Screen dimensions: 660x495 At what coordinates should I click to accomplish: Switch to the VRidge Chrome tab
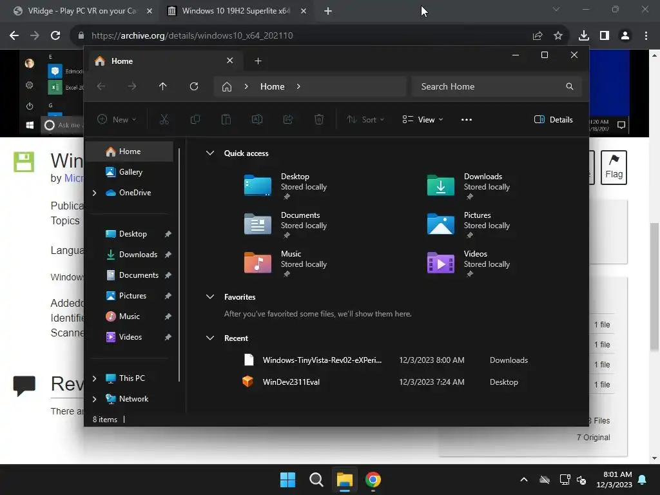coord(82,11)
